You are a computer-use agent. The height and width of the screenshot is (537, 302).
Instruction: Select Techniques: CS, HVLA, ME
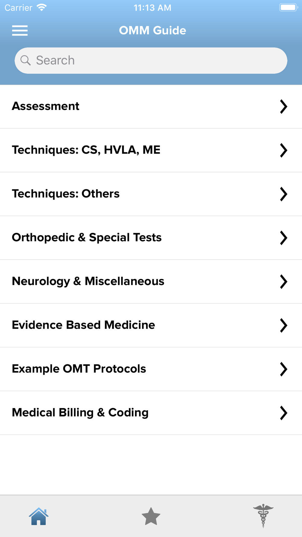pyautogui.click(x=86, y=150)
